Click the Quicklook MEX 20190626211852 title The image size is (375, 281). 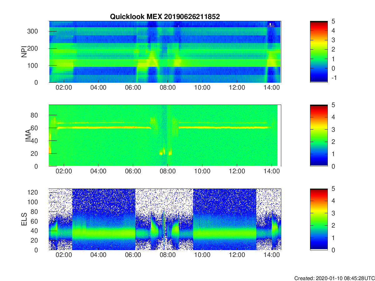(165, 17)
